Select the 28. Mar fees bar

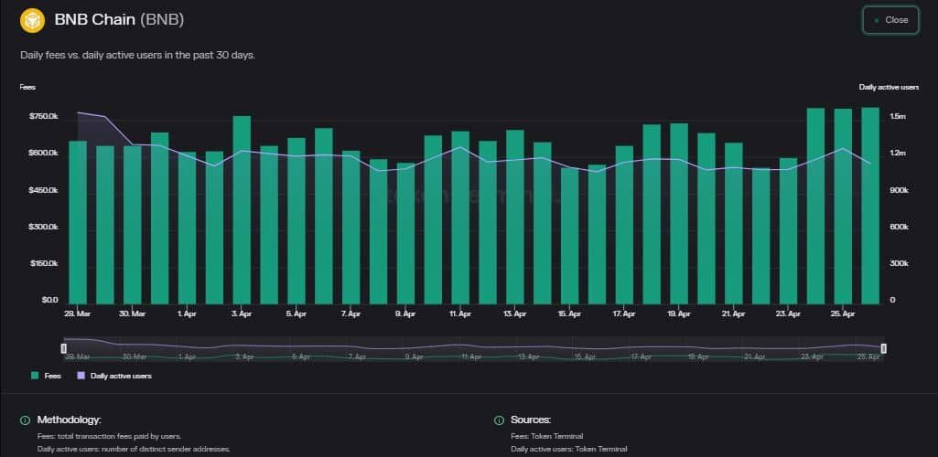tap(78, 222)
